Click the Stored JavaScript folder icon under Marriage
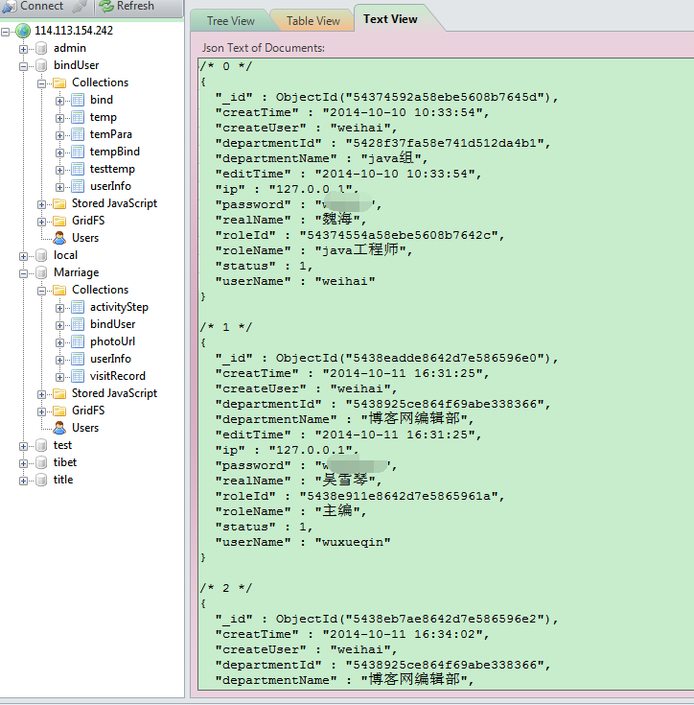Viewport: 694px width, 705px height. click(59, 393)
